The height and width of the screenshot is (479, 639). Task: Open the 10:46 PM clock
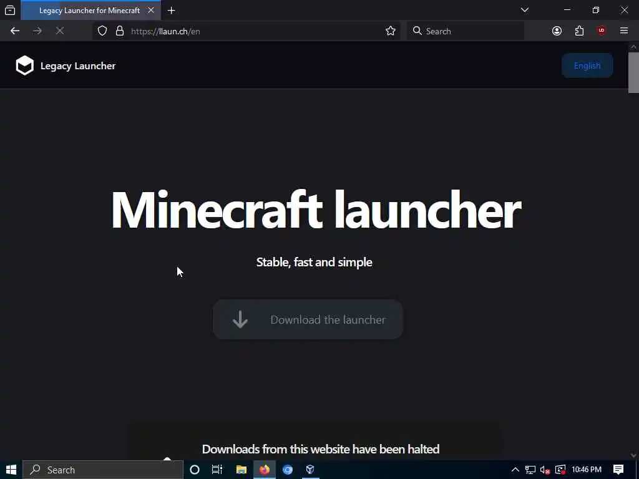click(x=587, y=470)
